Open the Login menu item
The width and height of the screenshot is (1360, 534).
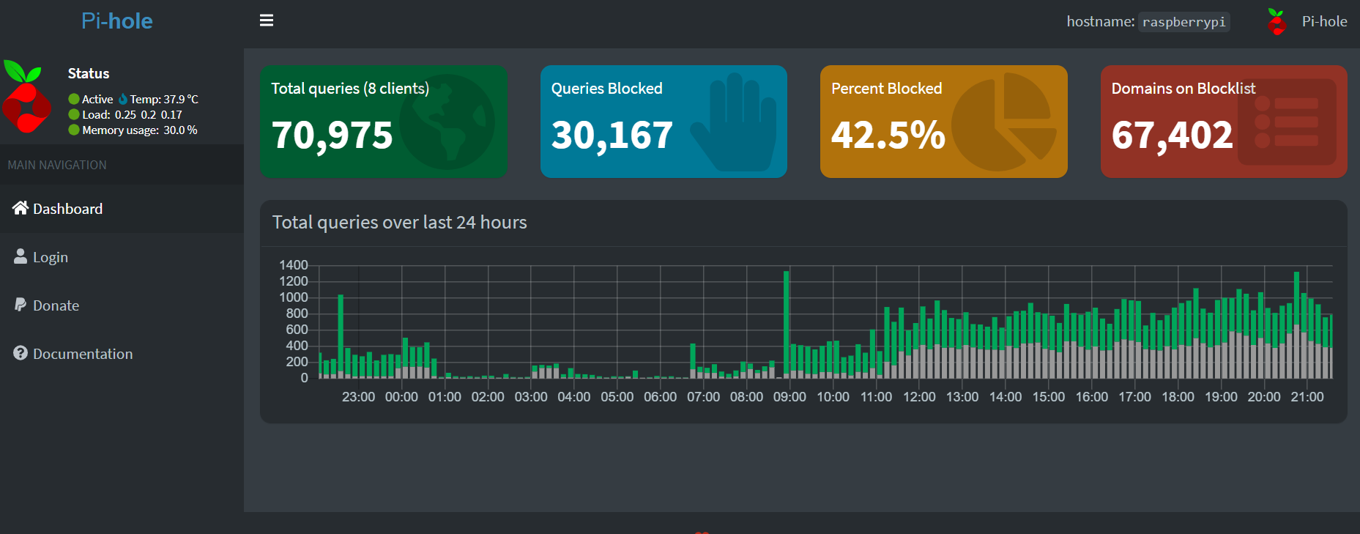pyautogui.click(x=122, y=257)
